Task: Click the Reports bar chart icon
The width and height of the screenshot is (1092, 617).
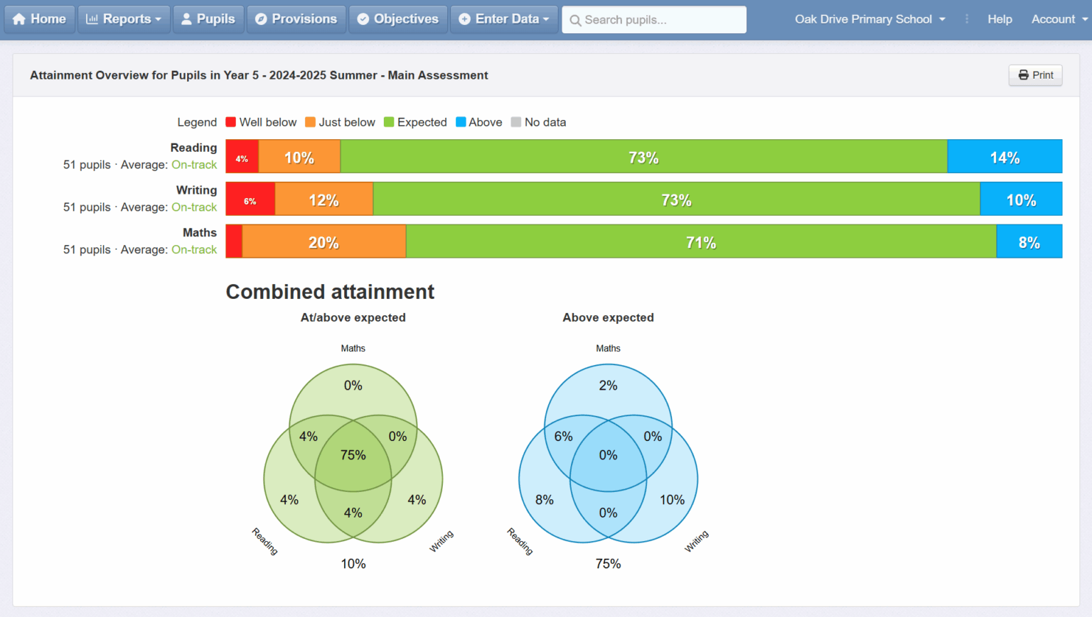Action: click(x=92, y=19)
